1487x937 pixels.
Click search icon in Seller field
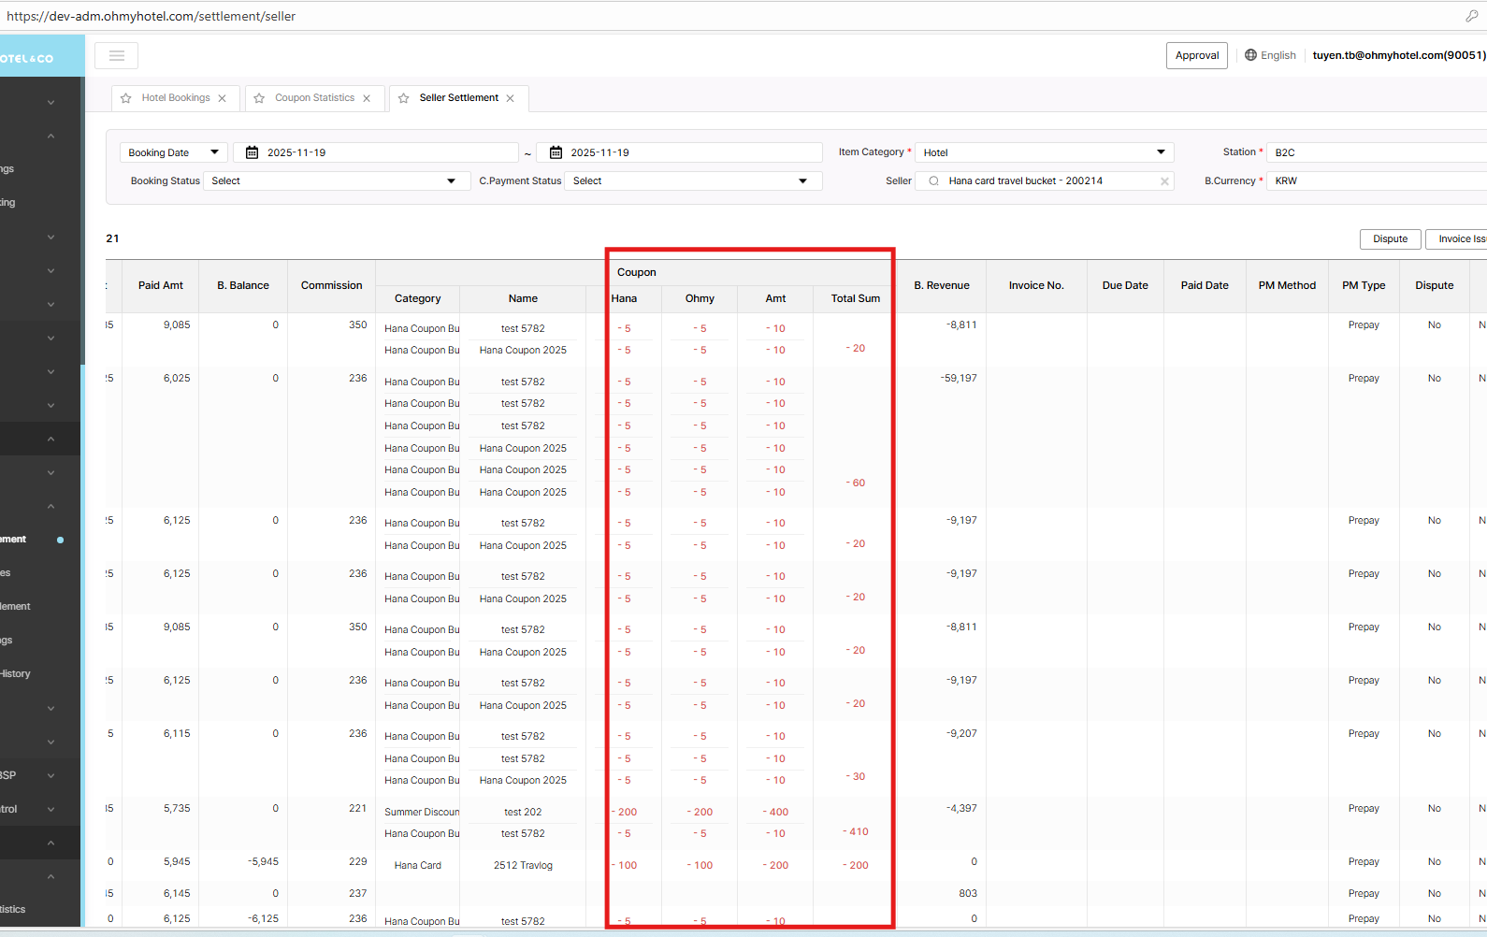933,181
